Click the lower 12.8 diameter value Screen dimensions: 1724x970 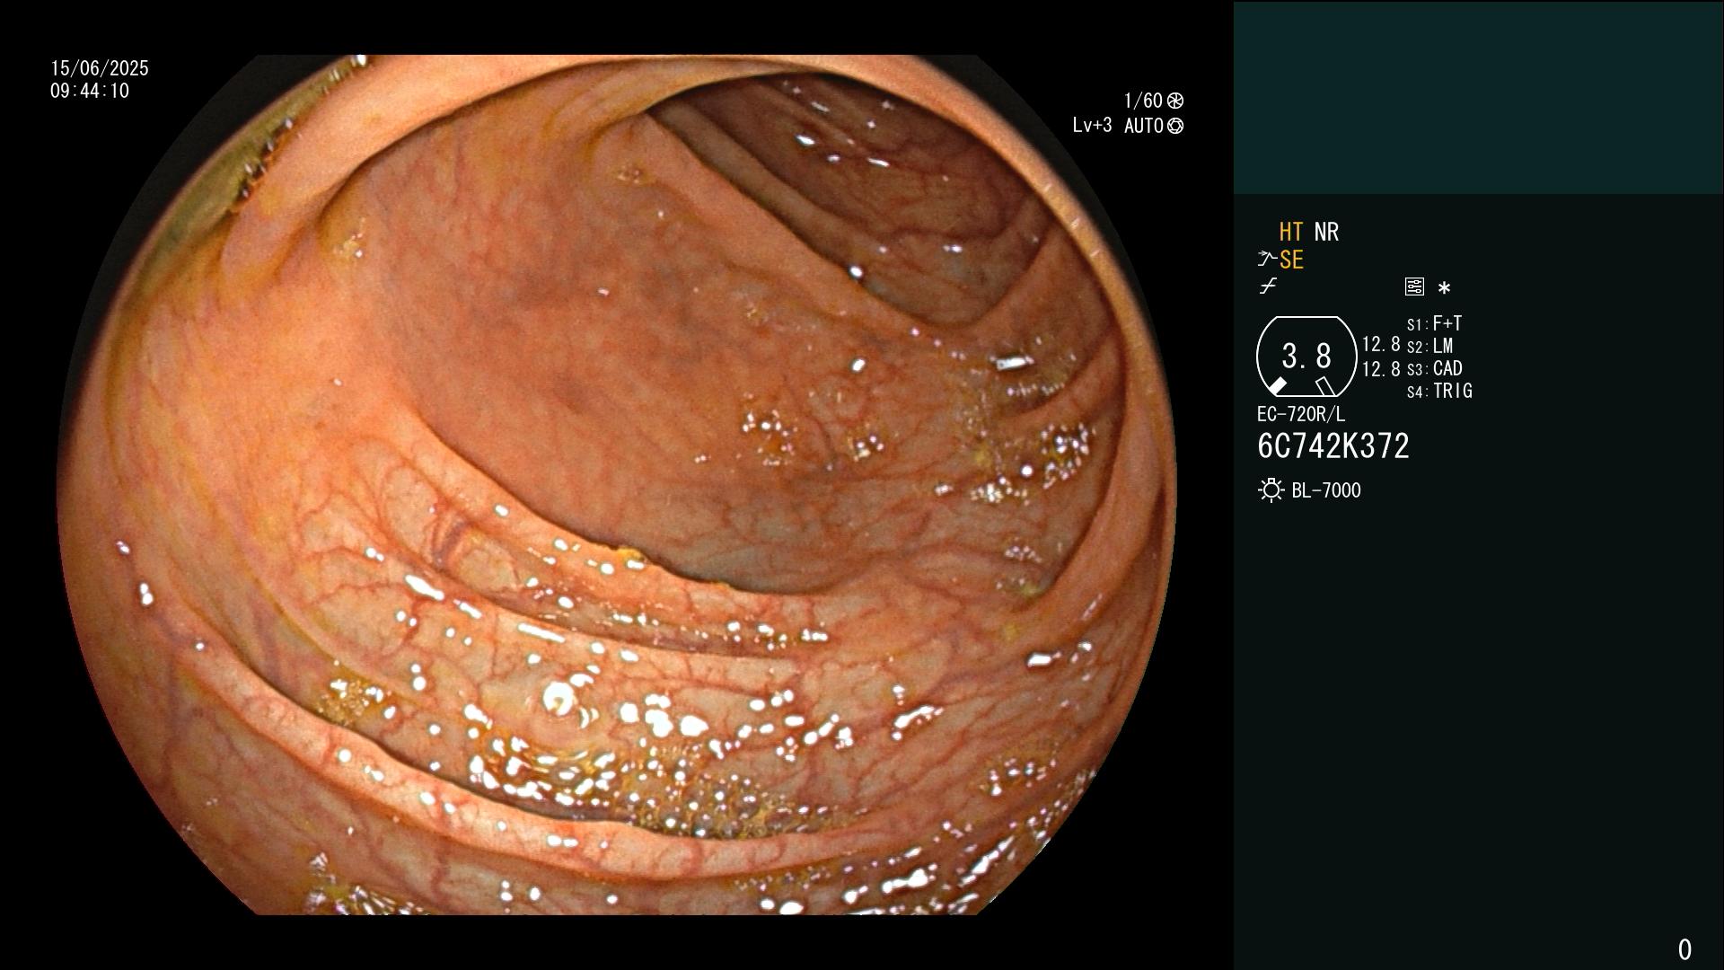1381,368
